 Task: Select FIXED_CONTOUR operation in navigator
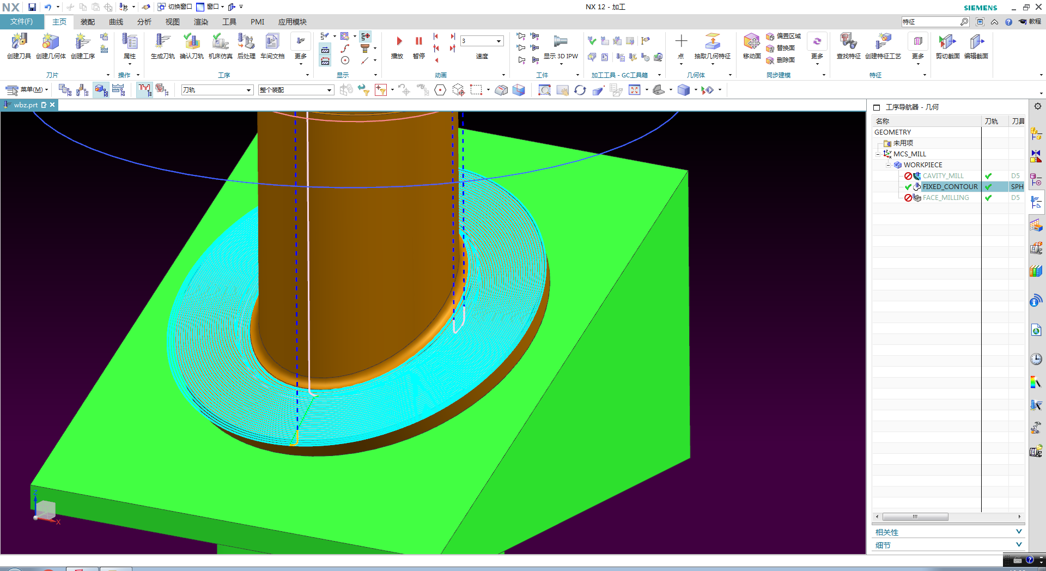[950, 187]
